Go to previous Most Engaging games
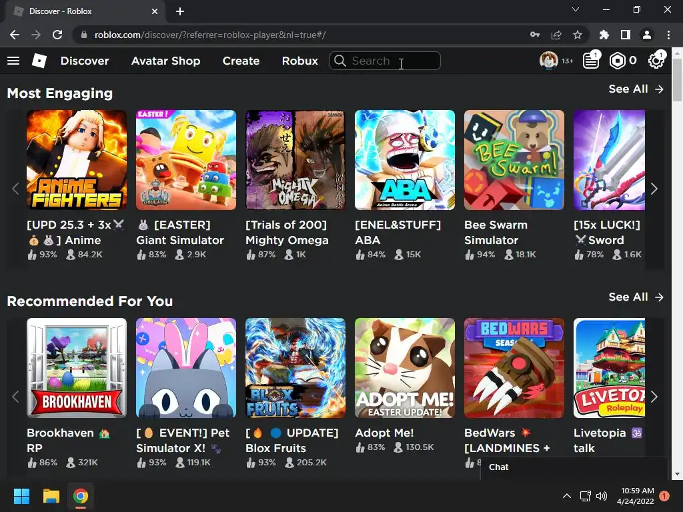 pyautogui.click(x=16, y=189)
